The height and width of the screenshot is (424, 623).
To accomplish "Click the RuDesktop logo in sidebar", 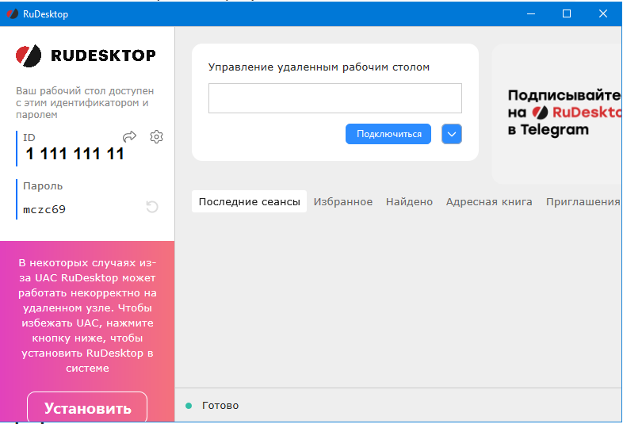I will click(86, 55).
